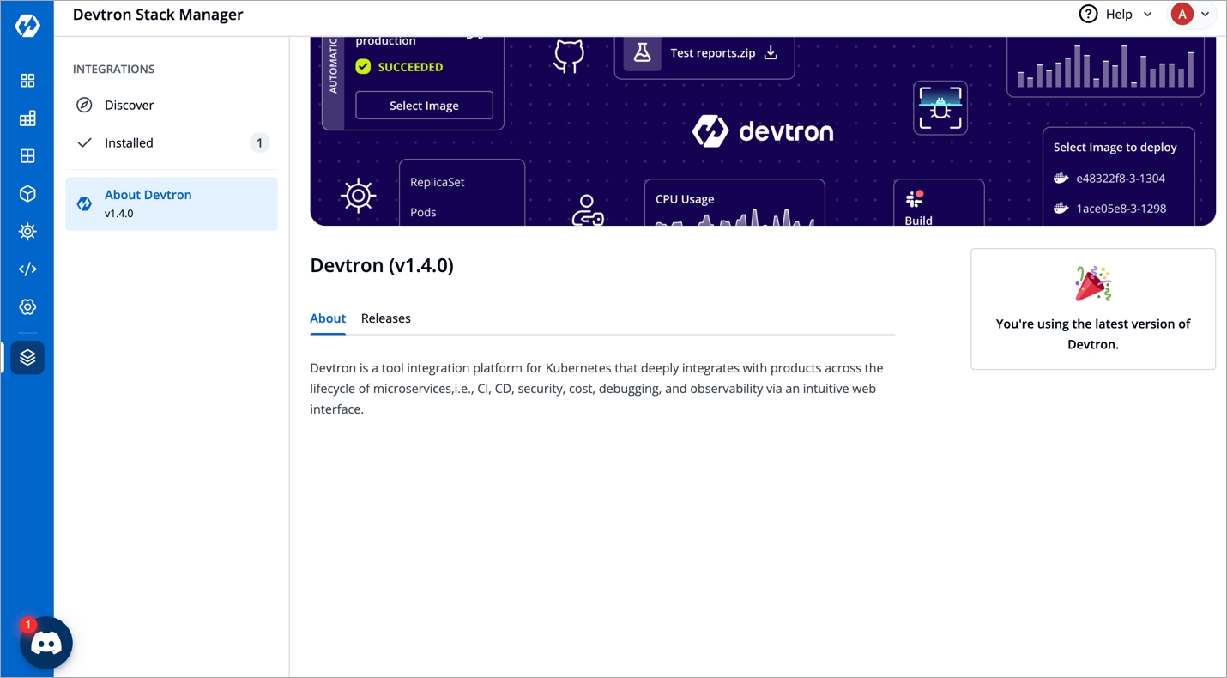Image resolution: width=1227 pixels, height=678 pixels.
Task: Open the Security helm-wheel sidebar icon
Action: pos(27,232)
